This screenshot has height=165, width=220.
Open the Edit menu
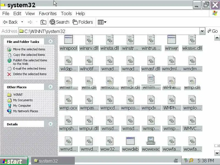pos(17,13)
